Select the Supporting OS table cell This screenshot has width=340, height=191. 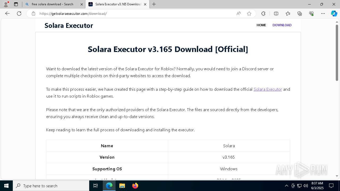[107, 169]
